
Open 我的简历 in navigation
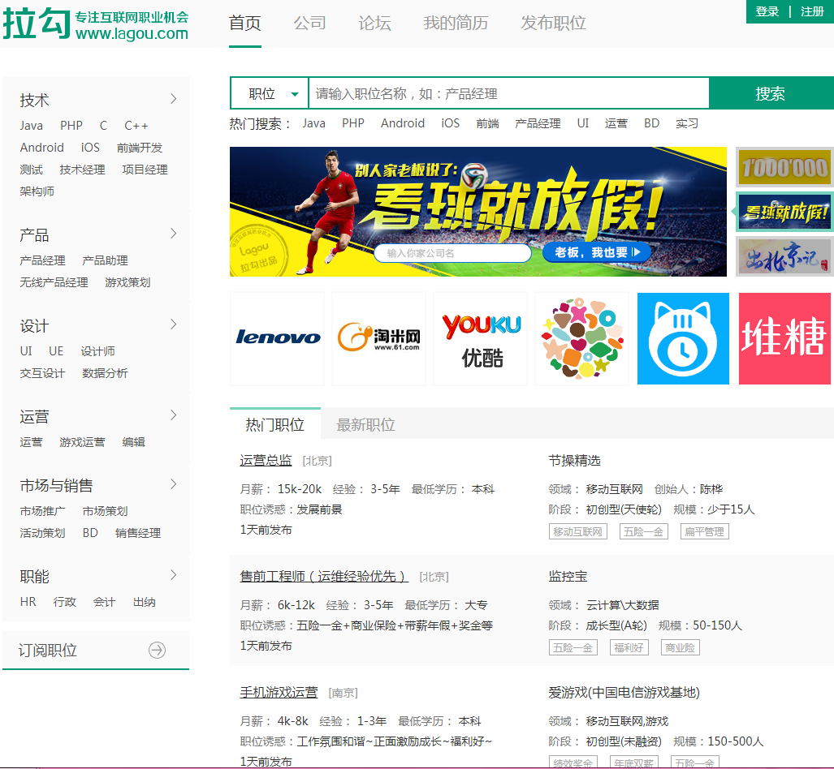(x=456, y=23)
